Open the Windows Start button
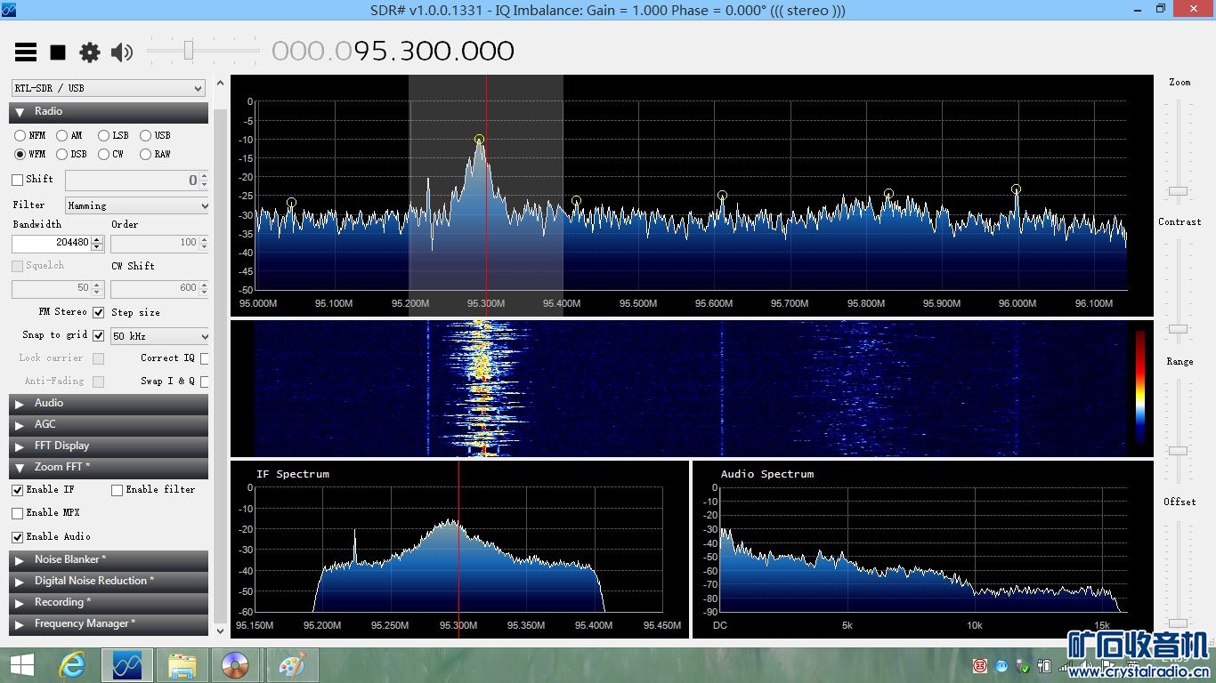The height and width of the screenshot is (683, 1216). (x=22, y=665)
